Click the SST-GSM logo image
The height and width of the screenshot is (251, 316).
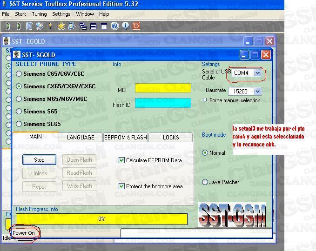coord(232,215)
